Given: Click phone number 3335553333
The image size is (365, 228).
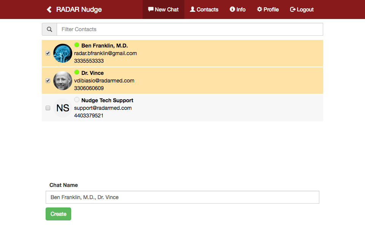Looking at the screenshot, I should [x=89, y=61].
